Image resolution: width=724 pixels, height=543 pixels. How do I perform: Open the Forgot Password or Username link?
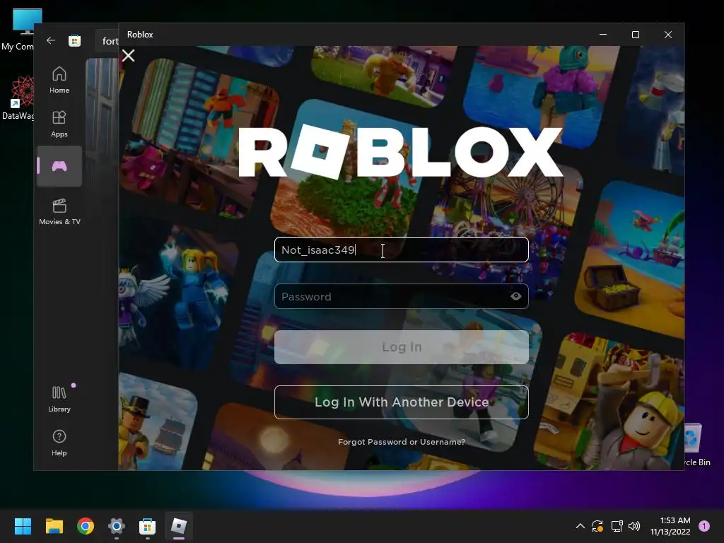(402, 442)
